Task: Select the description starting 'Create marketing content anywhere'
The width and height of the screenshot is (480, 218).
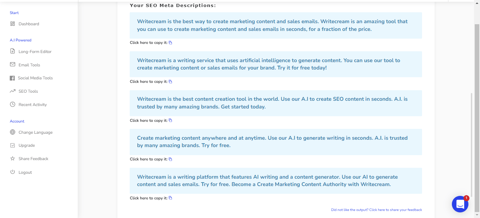Action: coord(276,142)
